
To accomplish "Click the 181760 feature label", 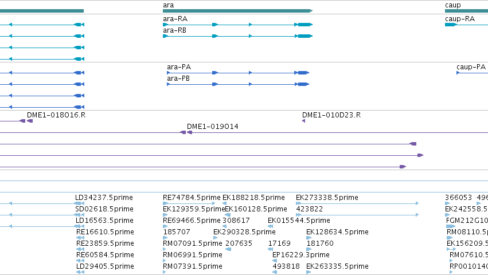I will 320,243.
